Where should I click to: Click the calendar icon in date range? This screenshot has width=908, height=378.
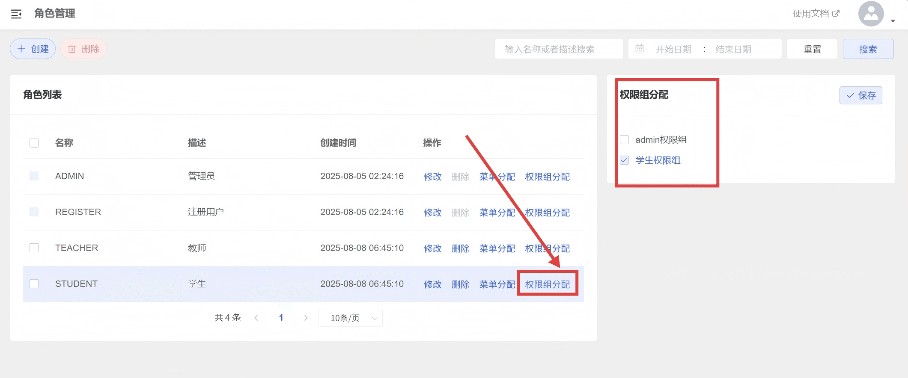coord(639,49)
